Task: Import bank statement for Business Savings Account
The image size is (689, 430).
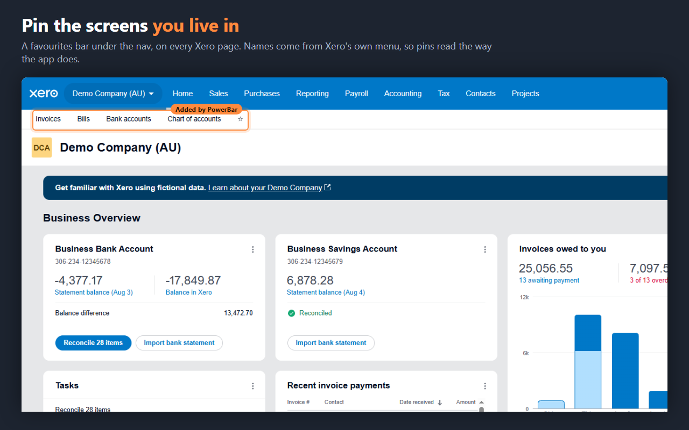Action: (331, 343)
